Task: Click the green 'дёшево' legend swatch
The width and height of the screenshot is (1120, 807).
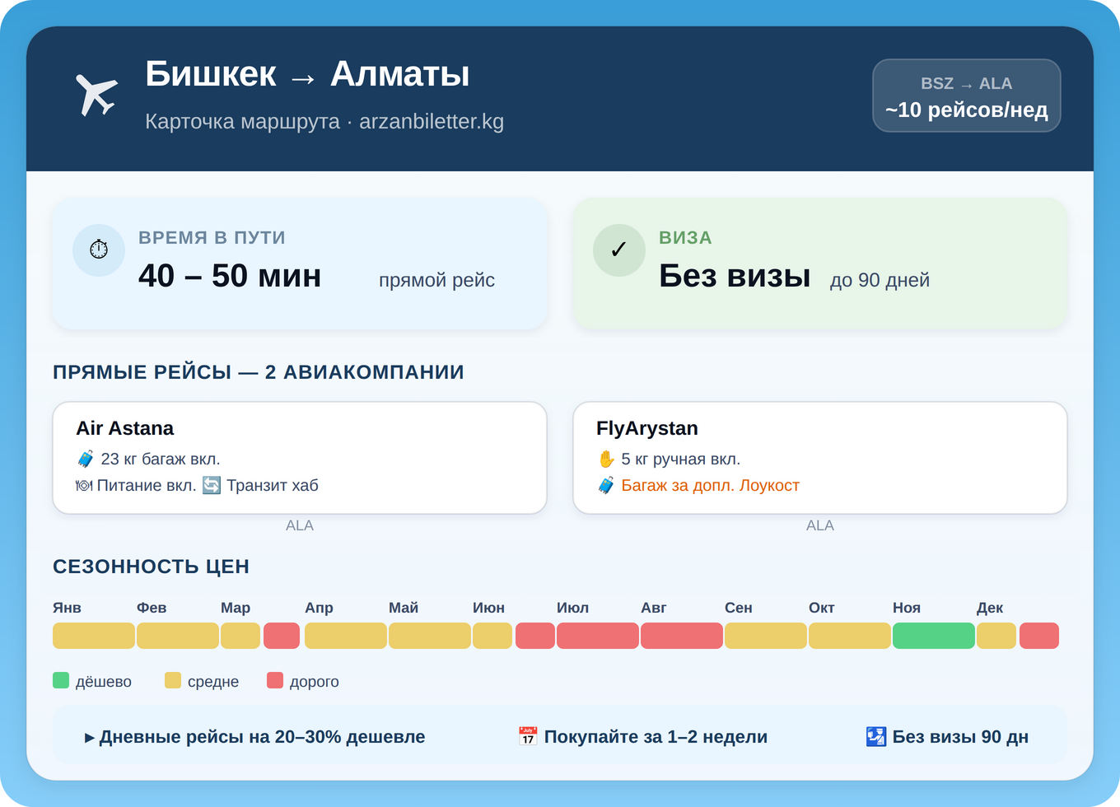Action: 62,680
